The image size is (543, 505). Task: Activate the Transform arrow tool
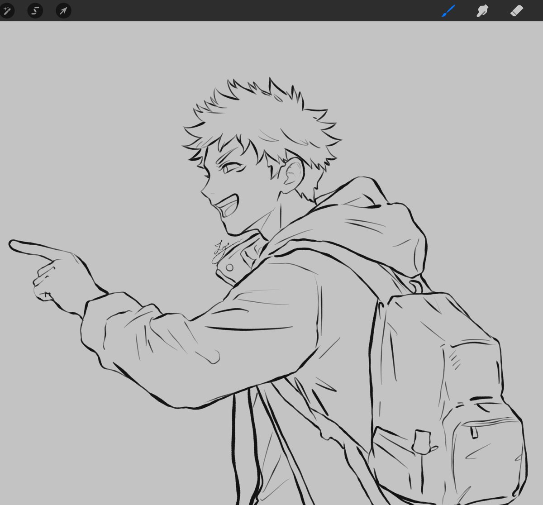(x=63, y=10)
